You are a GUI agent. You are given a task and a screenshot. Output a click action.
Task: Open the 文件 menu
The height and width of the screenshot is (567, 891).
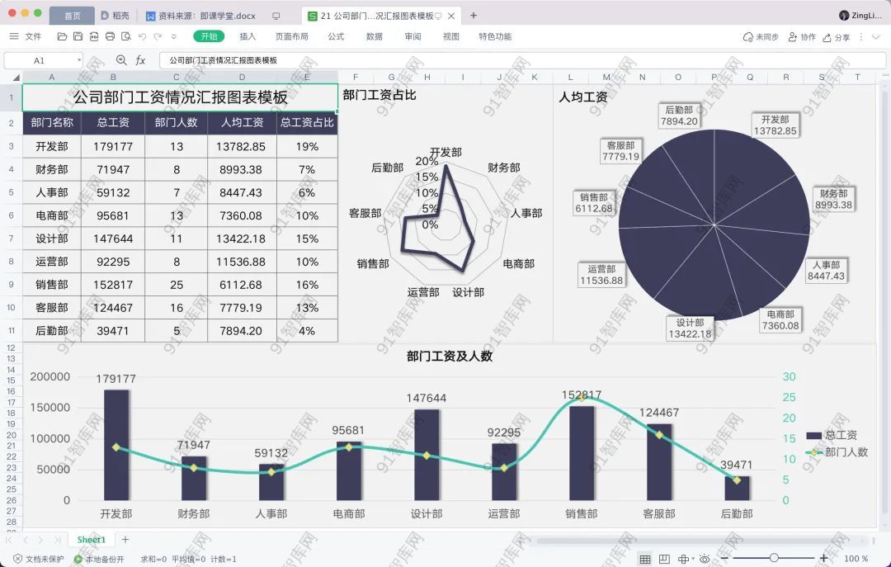pos(26,36)
